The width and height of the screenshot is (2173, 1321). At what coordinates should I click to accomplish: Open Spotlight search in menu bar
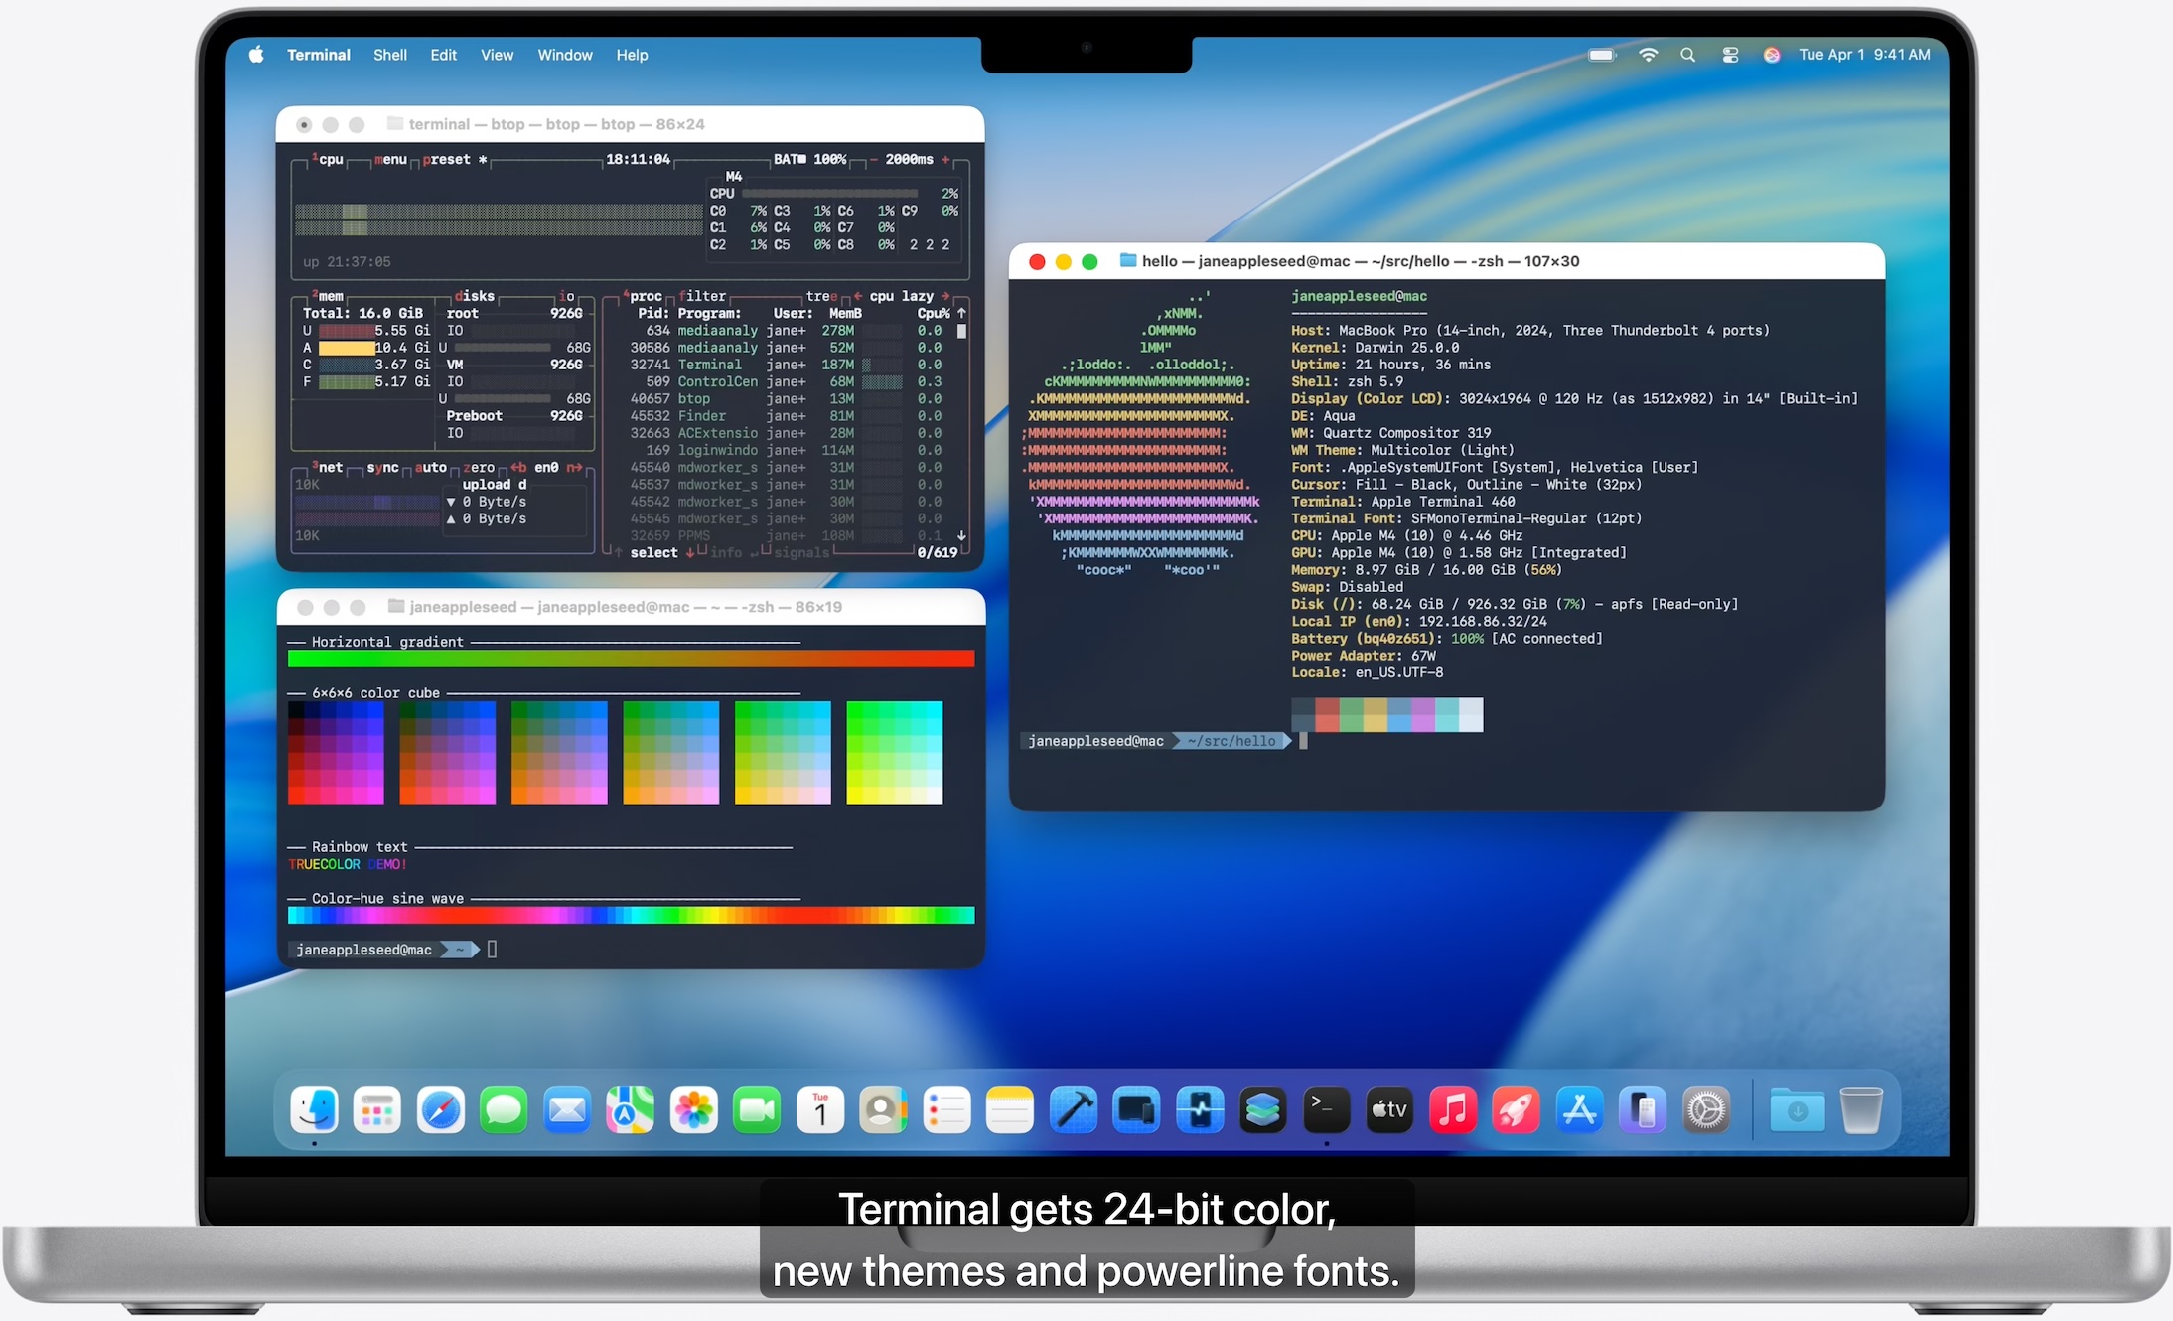(x=1688, y=55)
